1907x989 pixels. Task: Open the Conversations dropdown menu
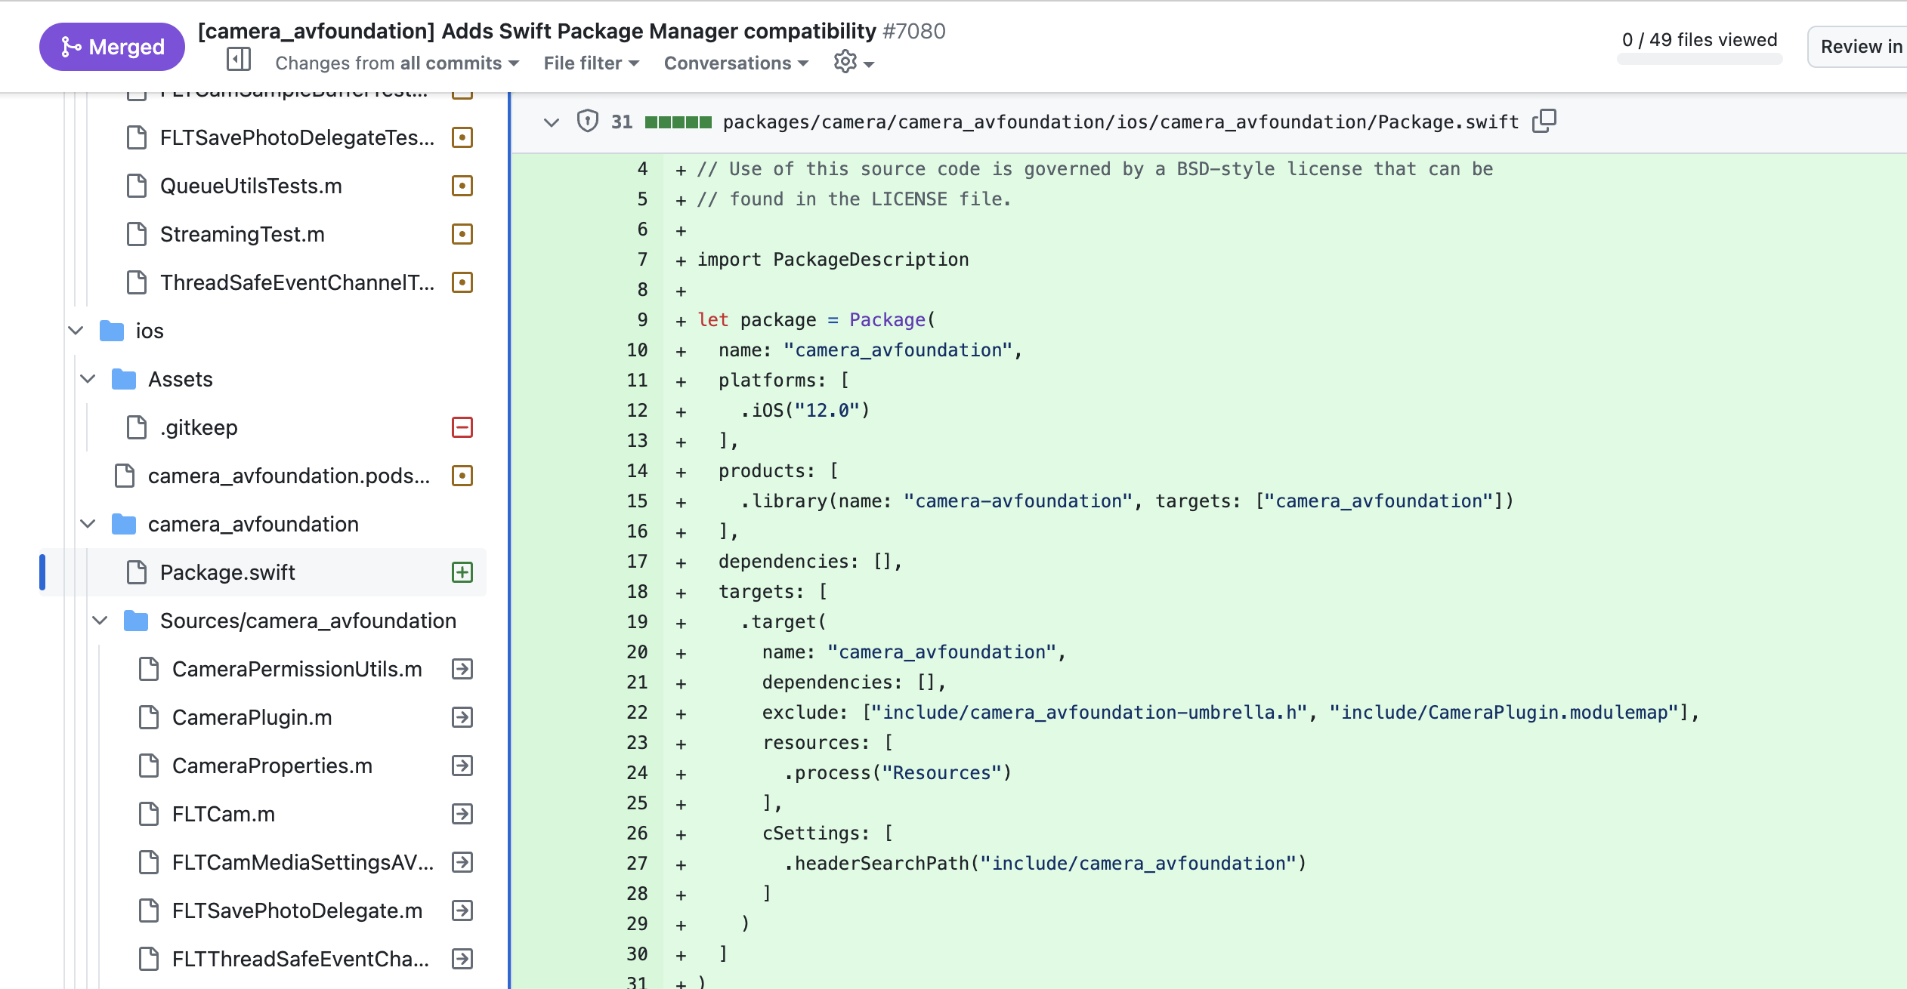pos(736,63)
